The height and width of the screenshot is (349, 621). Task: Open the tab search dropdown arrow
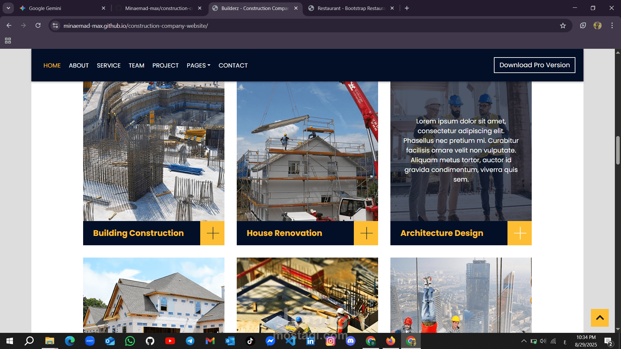(8, 8)
